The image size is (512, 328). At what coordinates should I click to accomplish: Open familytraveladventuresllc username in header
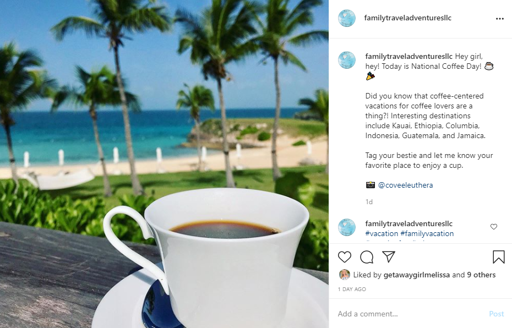pyautogui.click(x=407, y=18)
